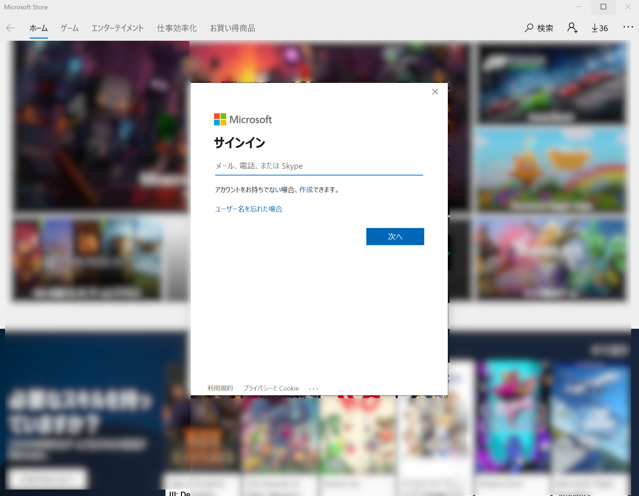
Task: Maximize the Microsoft Store window
Action: [603, 7]
